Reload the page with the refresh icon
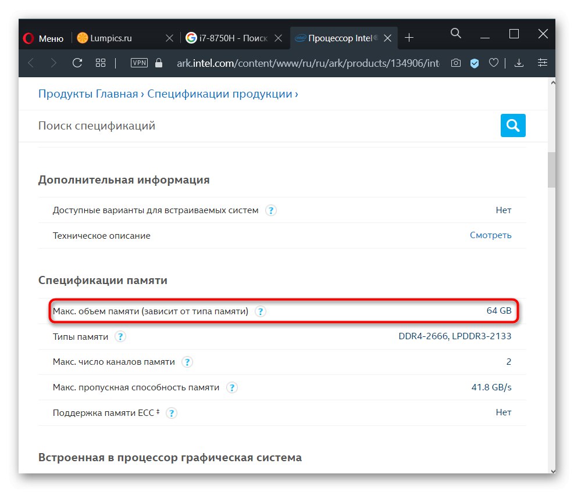The width and height of the screenshot is (574, 492). pyautogui.click(x=77, y=63)
